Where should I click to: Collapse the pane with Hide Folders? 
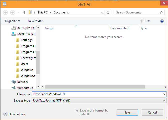coord(15,114)
